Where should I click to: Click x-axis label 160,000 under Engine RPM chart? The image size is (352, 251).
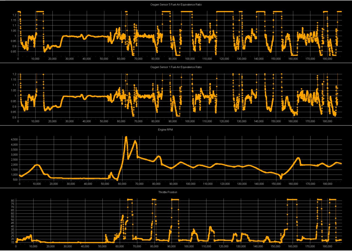click(293, 184)
